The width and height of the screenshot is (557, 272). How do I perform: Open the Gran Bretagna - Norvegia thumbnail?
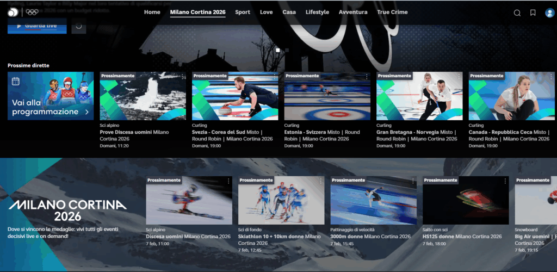click(419, 96)
